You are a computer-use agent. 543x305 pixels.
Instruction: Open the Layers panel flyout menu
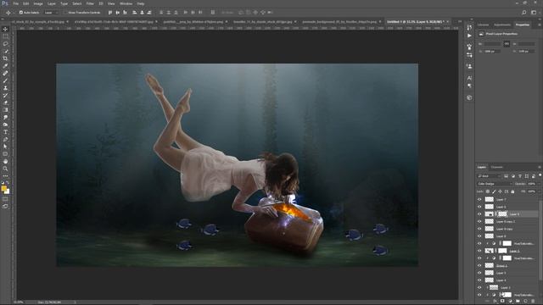(x=540, y=168)
